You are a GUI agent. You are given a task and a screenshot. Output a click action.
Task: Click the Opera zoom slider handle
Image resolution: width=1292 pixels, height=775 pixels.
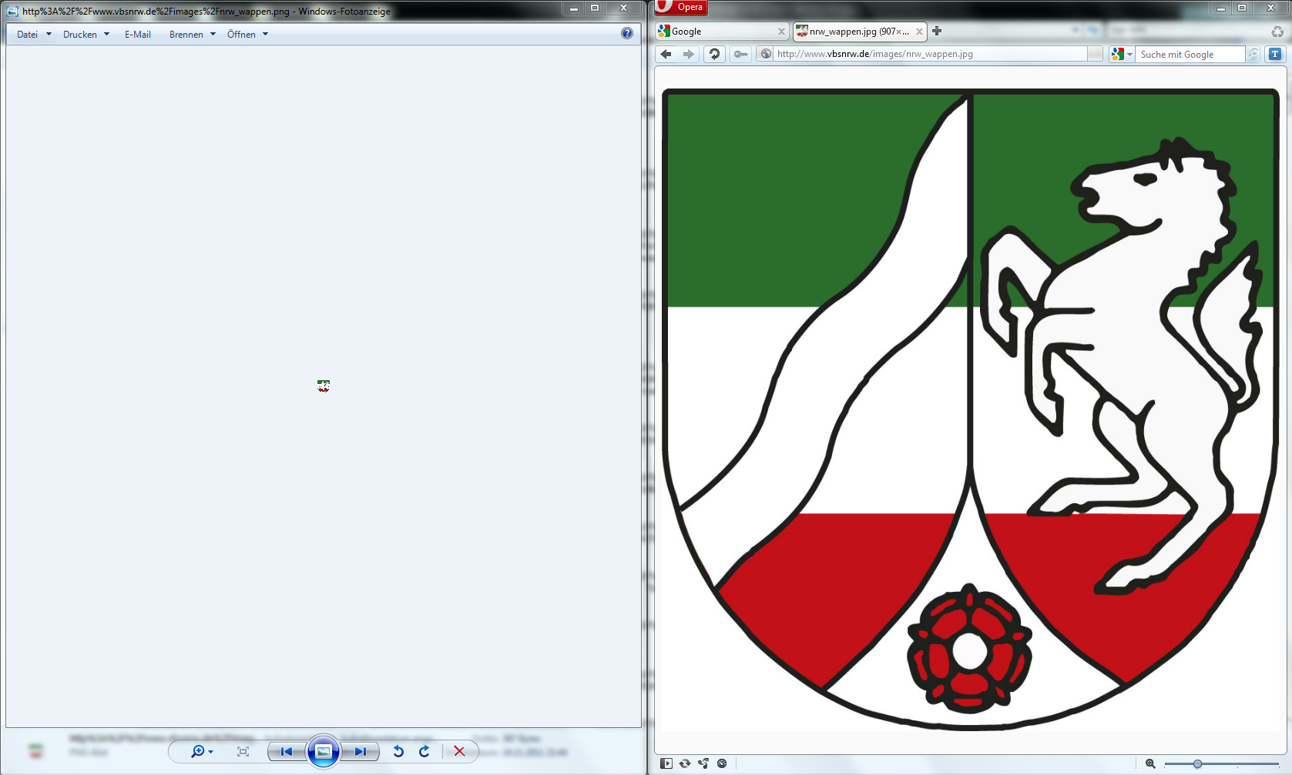point(1197,763)
